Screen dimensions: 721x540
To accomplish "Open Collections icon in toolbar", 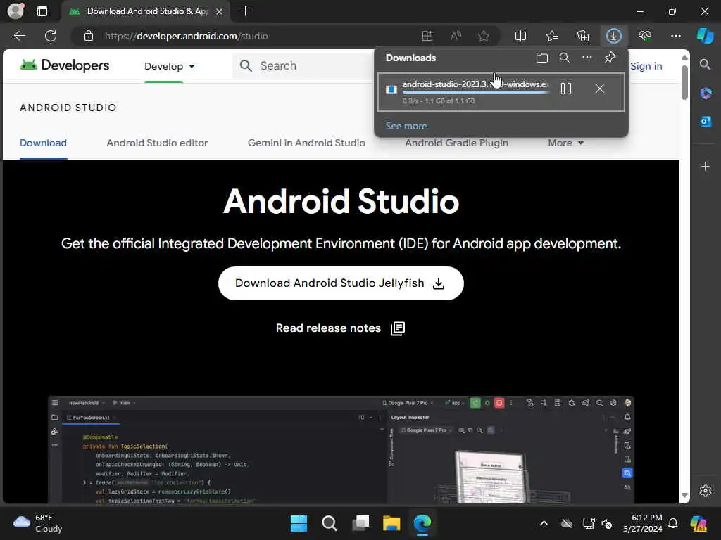I will [x=583, y=36].
